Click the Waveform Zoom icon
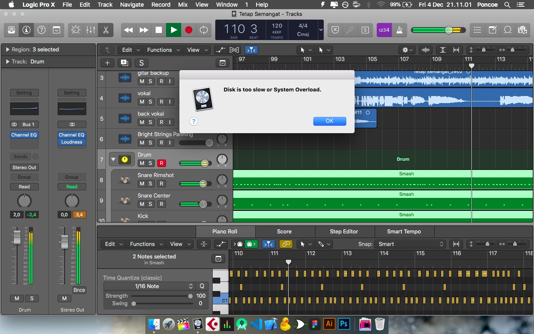This screenshot has width=534, height=334. pyautogui.click(x=426, y=50)
